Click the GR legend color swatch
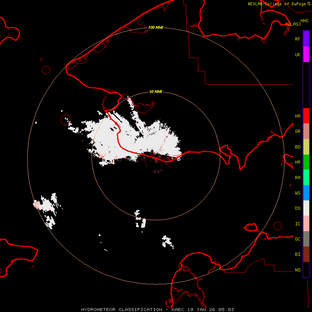This screenshot has height=312, width=312. point(306,131)
